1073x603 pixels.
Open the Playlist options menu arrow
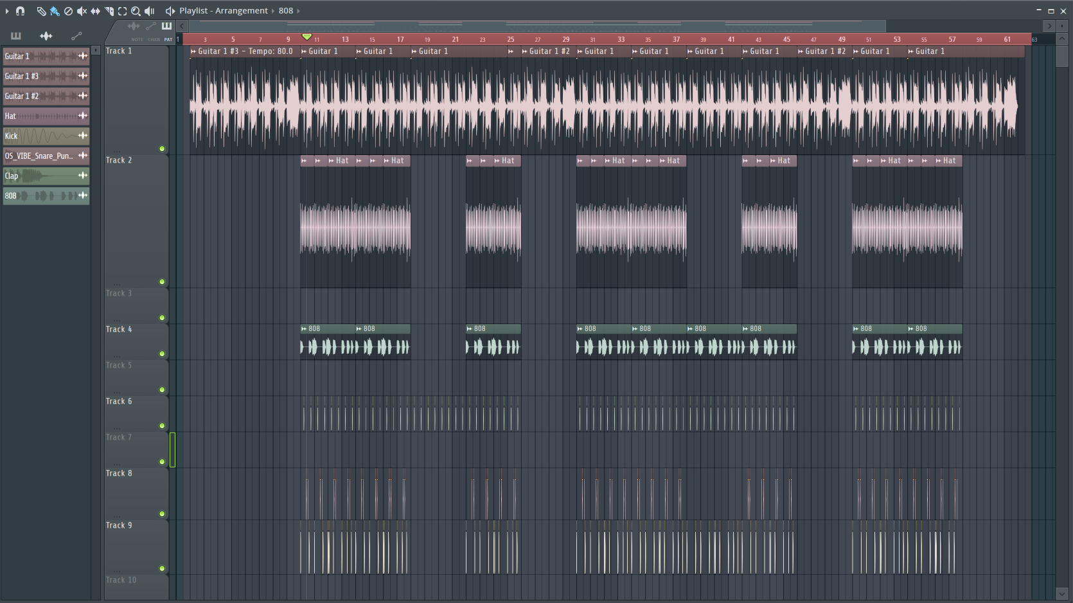[x=7, y=11]
